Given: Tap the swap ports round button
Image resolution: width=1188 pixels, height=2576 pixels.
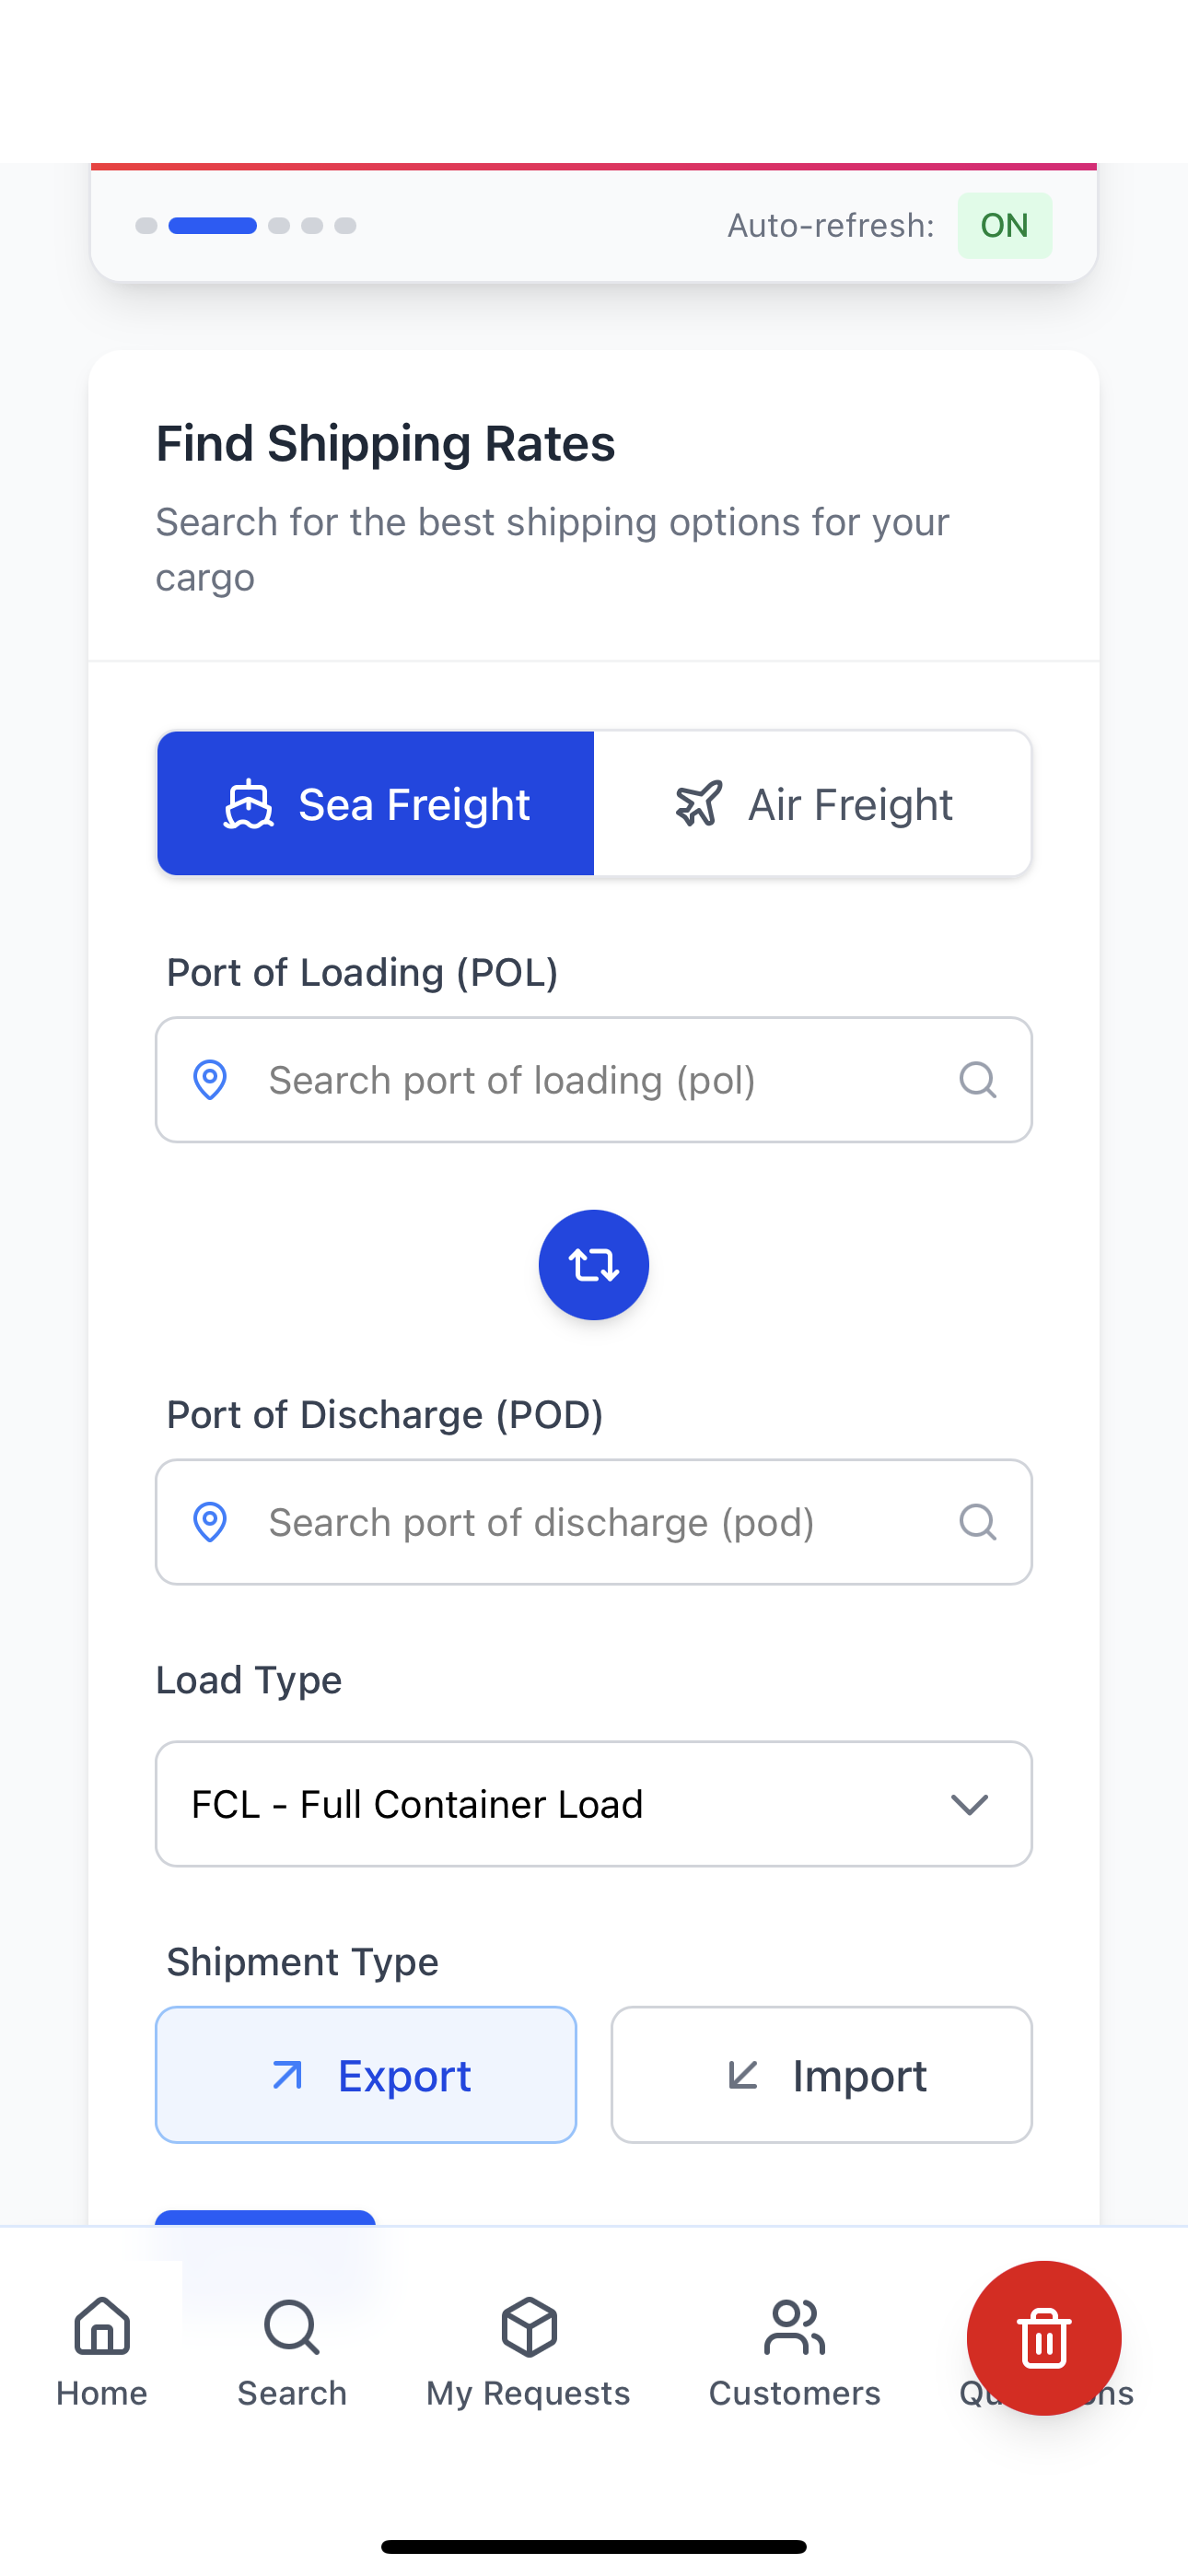Looking at the screenshot, I should 593,1265.
